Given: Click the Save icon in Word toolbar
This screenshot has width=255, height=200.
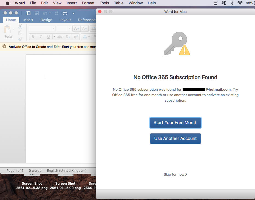Looking at the screenshot, I should click(x=37, y=13).
